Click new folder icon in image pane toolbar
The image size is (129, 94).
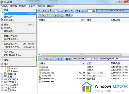pyautogui.click(x=47, y=15)
